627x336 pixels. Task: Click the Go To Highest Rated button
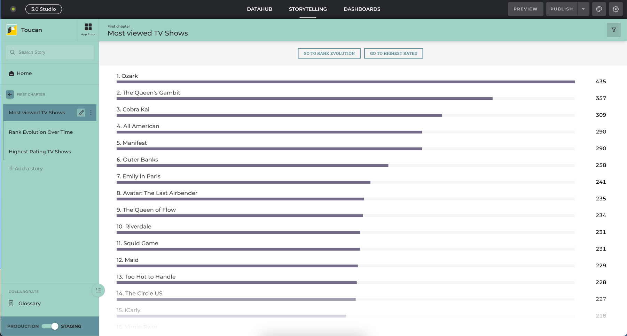pos(393,53)
